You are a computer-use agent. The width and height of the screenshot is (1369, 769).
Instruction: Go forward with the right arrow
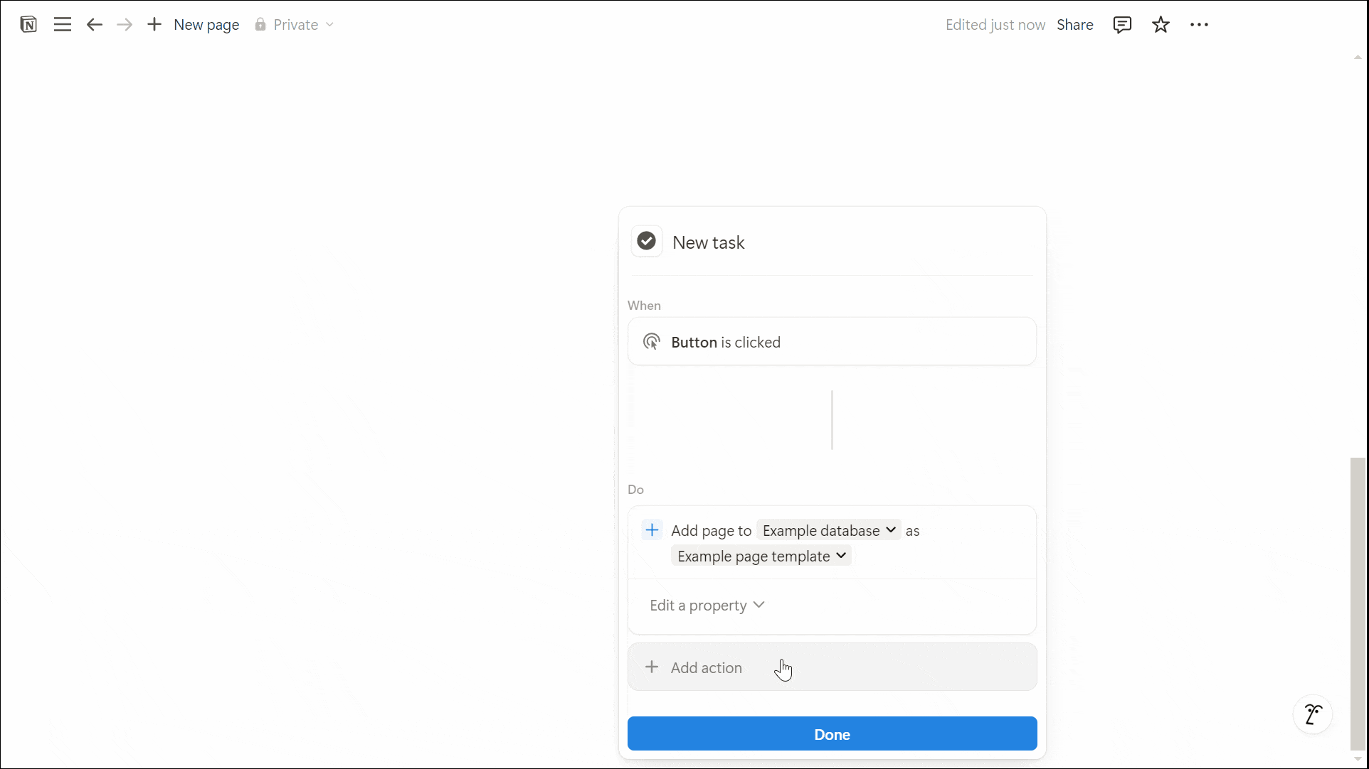pos(125,25)
